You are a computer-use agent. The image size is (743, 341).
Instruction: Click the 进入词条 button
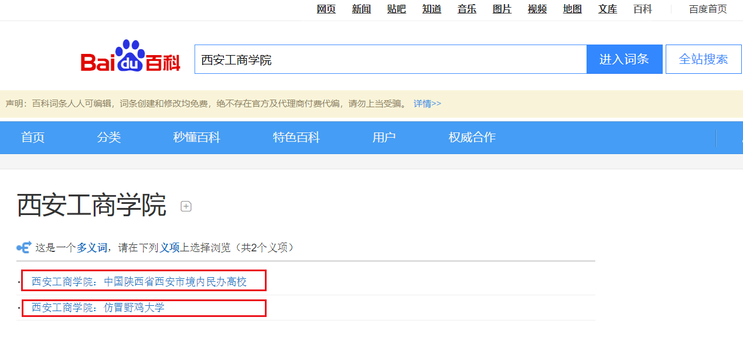coord(625,59)
